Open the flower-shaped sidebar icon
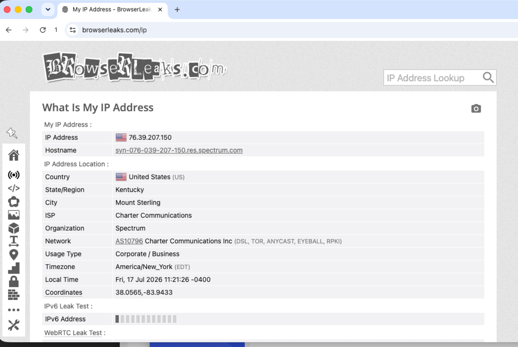Screen dimensions: 518x347 [x=14, y=202]
